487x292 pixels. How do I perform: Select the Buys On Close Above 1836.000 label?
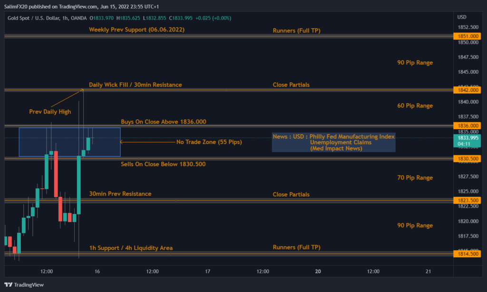(163, 122)
